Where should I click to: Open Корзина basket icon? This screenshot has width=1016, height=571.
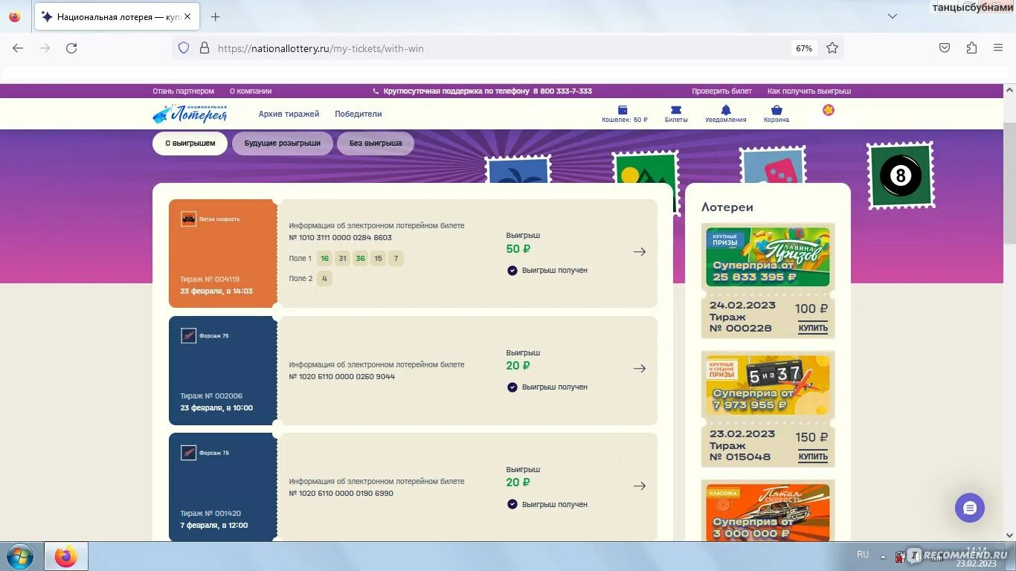777,114
